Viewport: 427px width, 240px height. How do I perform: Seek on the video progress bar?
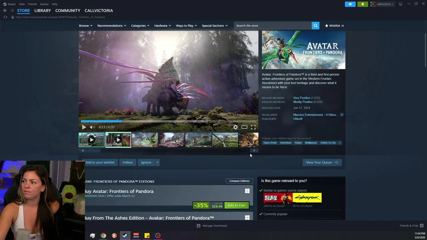click(168, 121)
